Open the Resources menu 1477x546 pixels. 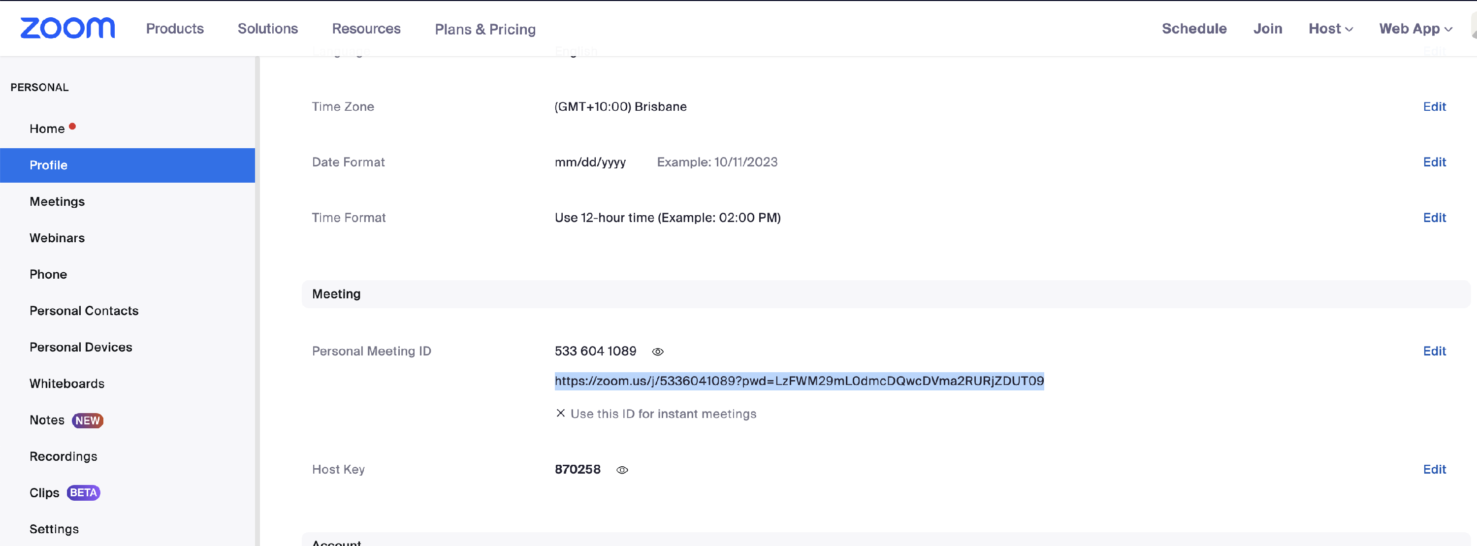pyautogui.click(x=366, y=29)
